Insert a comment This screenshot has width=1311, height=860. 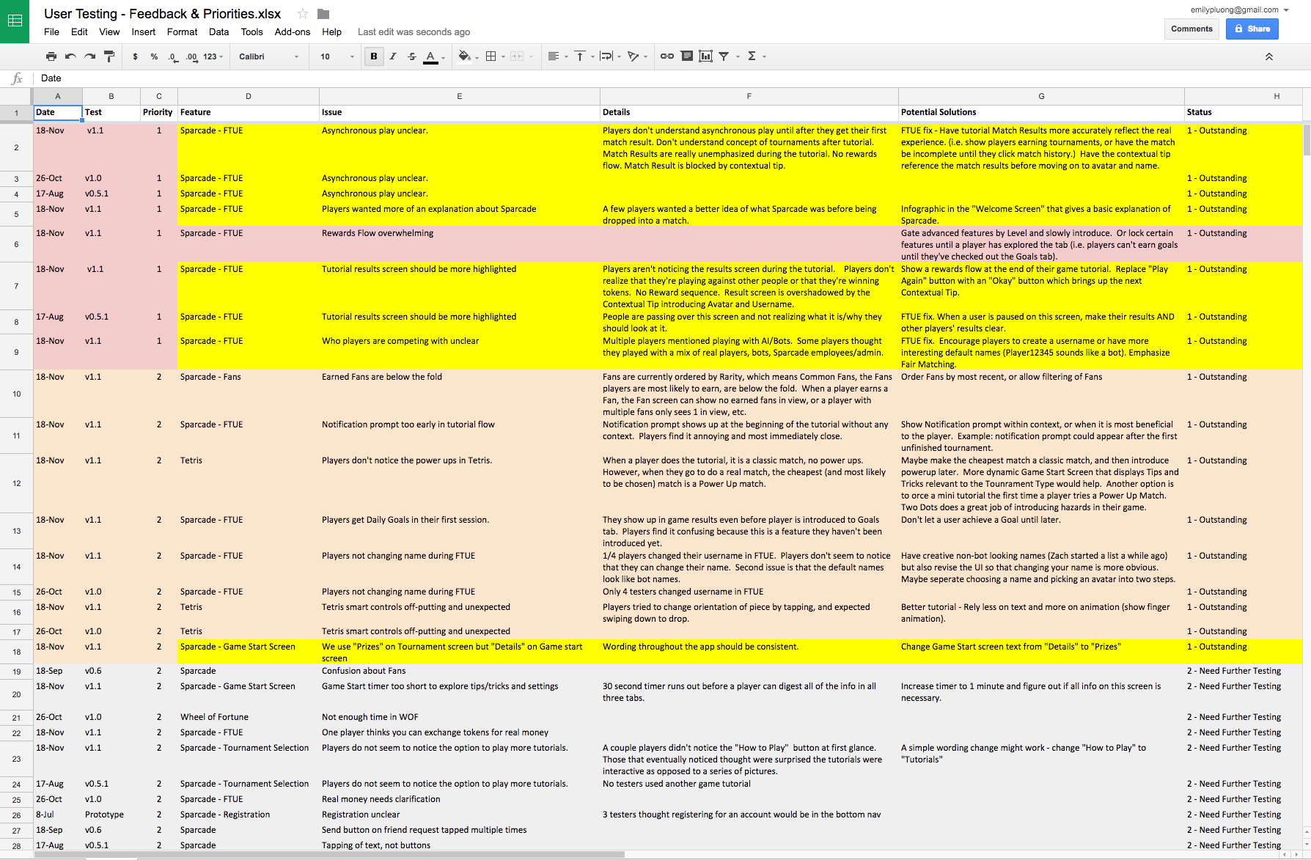pyautogui.click(x=686, y=56)
